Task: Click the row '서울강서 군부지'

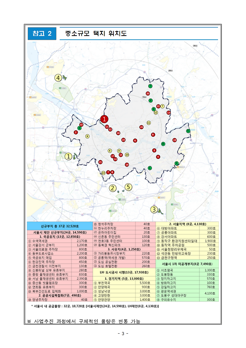Action: pyautogui.click(x=60, y=245)
